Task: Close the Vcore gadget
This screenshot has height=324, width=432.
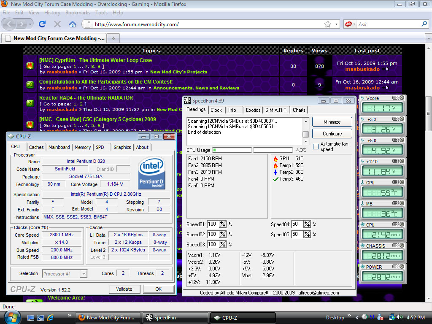Action: (x=402, y=98)
